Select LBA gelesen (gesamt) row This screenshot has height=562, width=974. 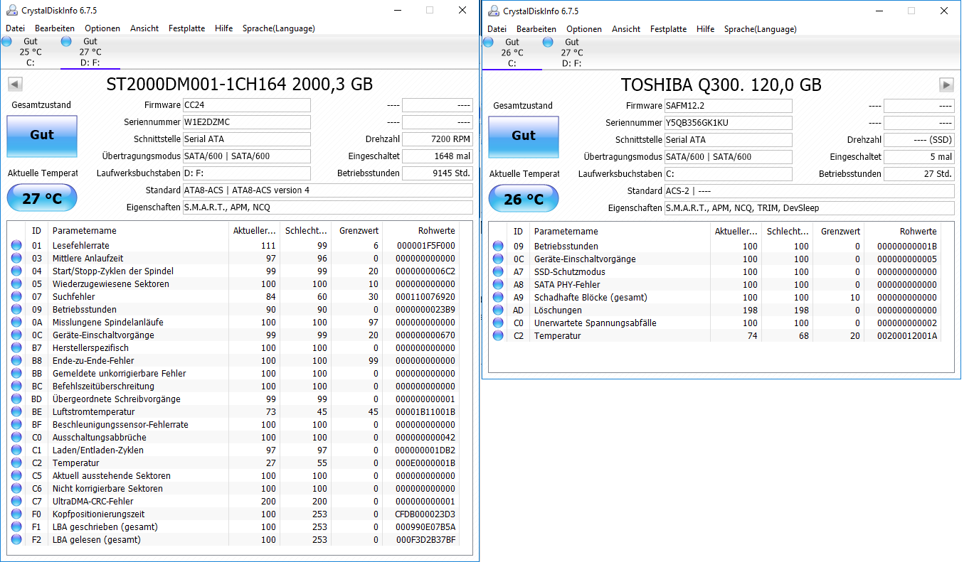click(x=233, y=540)
